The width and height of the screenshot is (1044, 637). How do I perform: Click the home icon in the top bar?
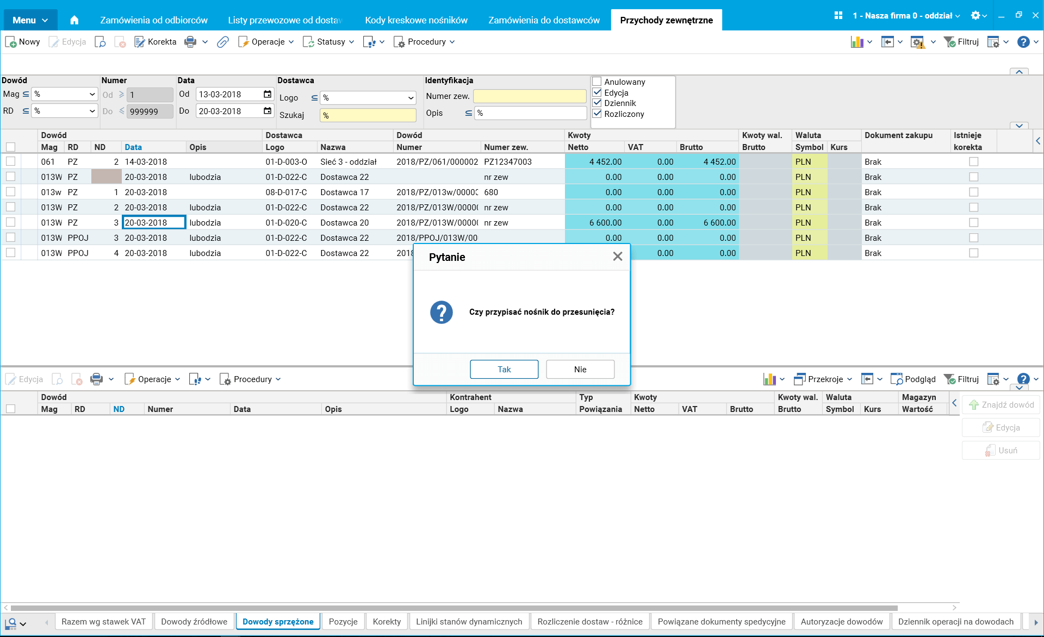pos(74,20)
